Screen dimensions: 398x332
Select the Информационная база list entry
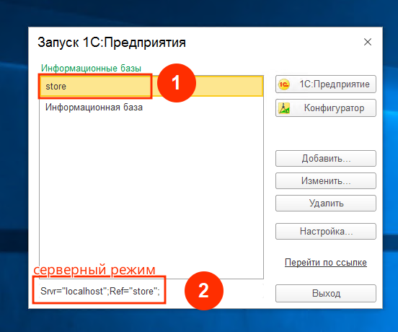[x=94, y=108]
